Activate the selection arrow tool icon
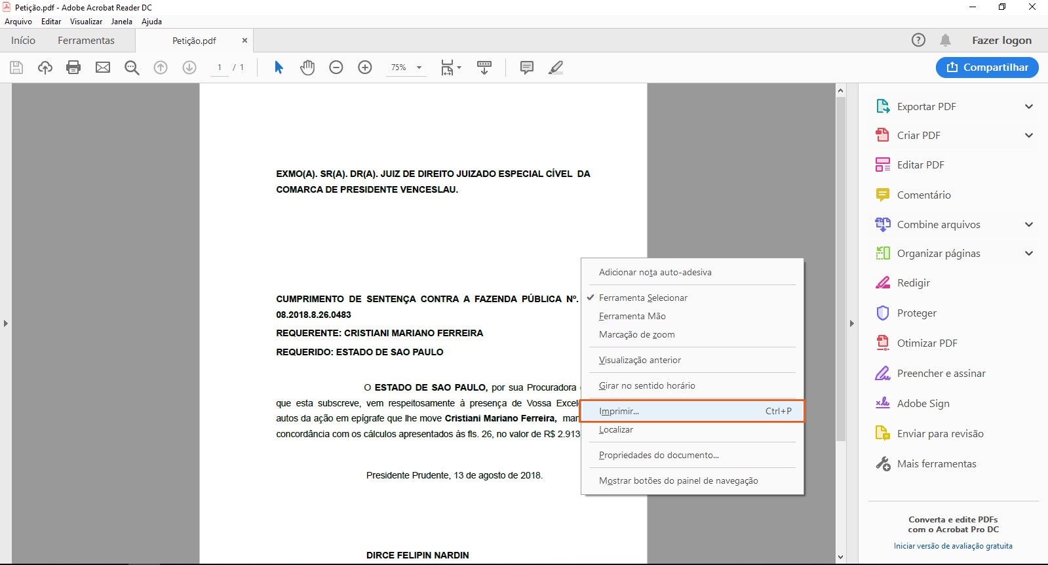This screenshot has height=565, width=1048. (x=279, y=68)
